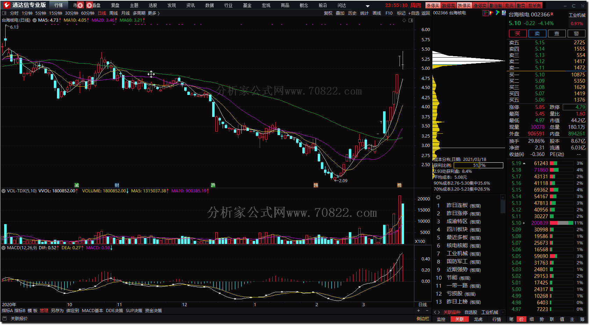The image size is (590, 325).
Task: Click the green-blue arrow icon beside 台海核电
Action: (497, 13)
